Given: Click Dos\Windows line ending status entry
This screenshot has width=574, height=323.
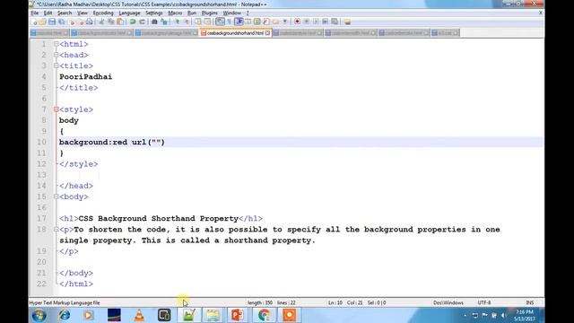Looking at the screenshot, I should pos(448,303).
